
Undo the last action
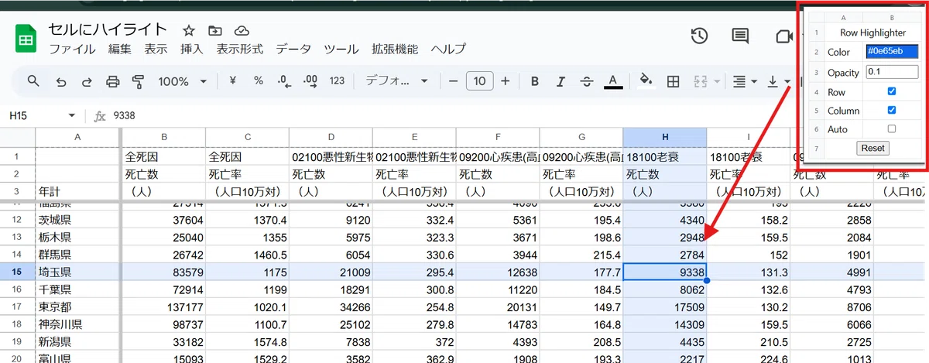pyautogui.click(x=61, y=81)
